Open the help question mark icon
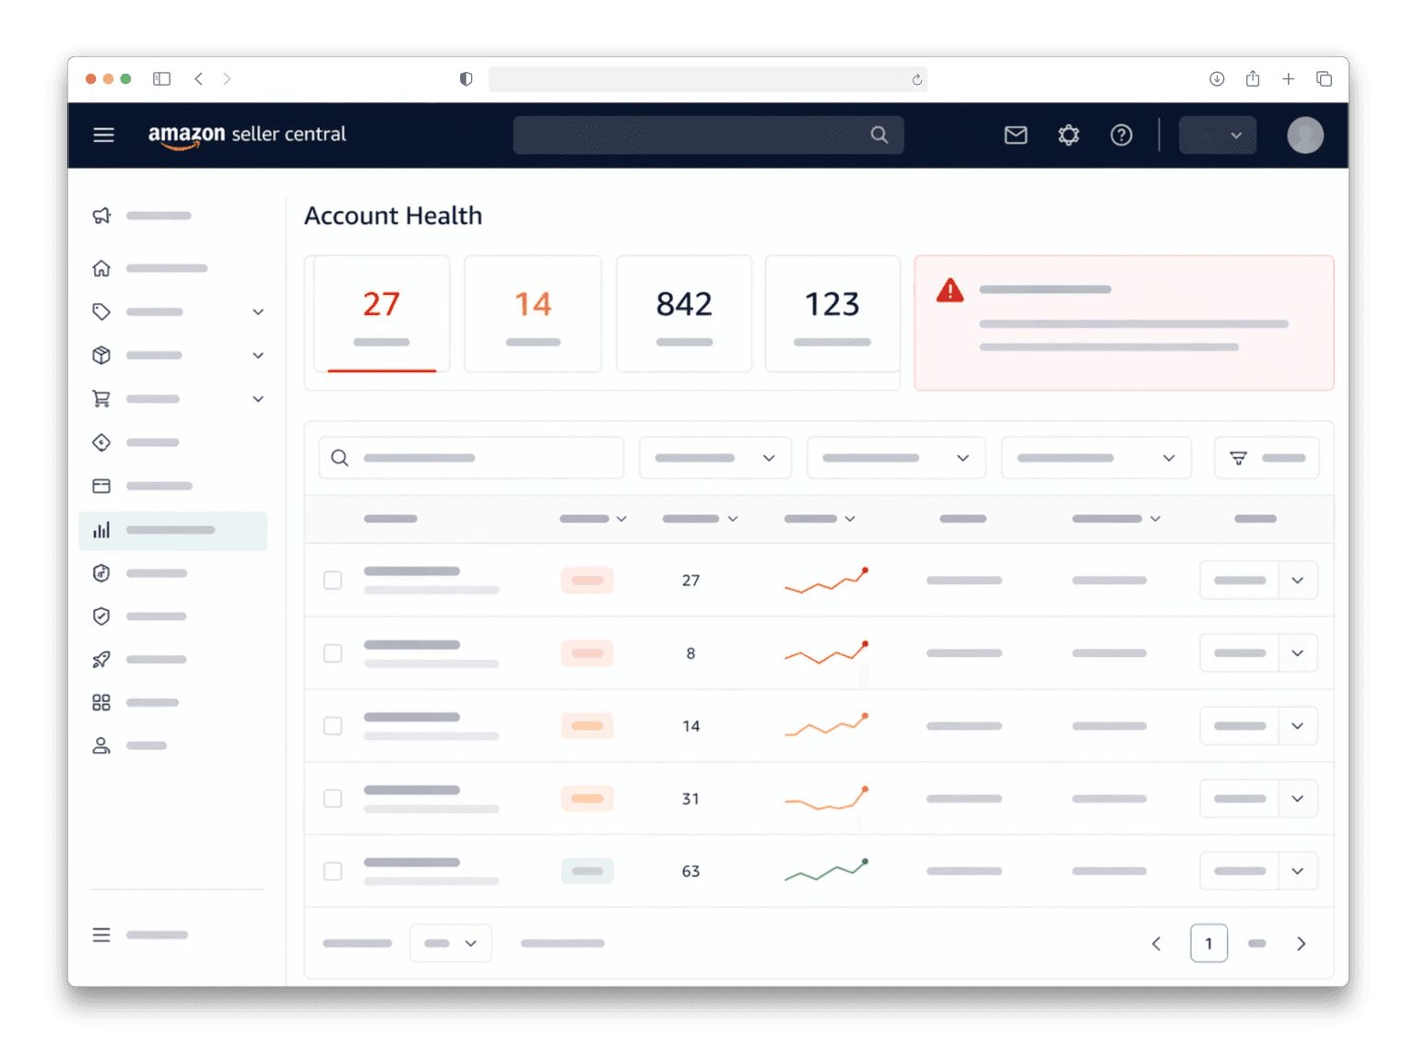 1121,135
